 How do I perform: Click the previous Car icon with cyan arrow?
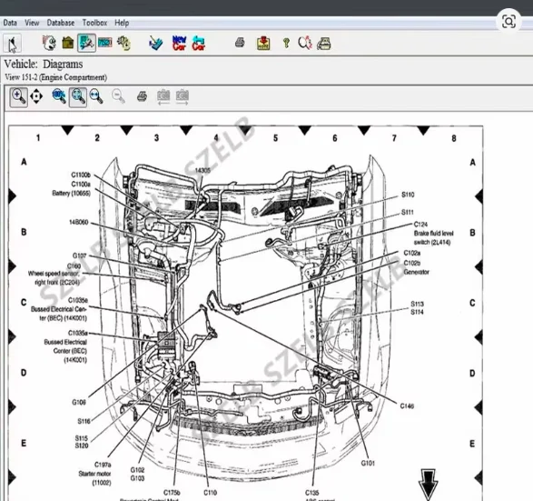198,44
